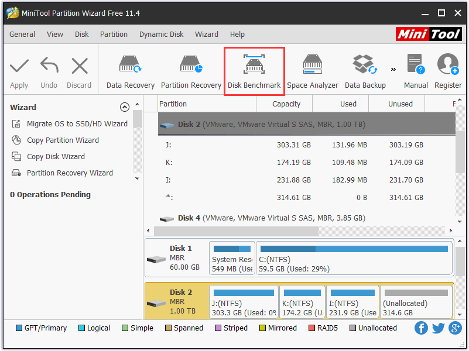Click the Undo arrow icon
Image resolution: width=469 pixels, height=351 pixels.
(x=49, y=65)
